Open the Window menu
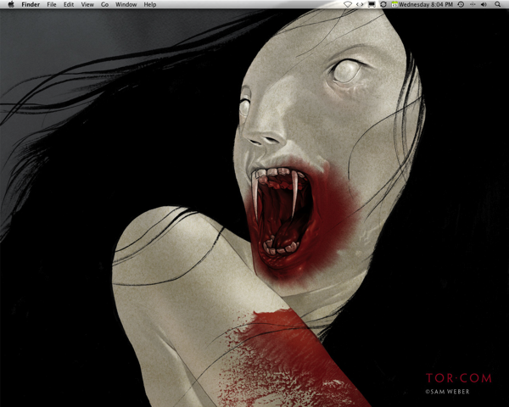The width and height of the screenshot is (509, 407). pyautogui.click(x=126, y=4)
